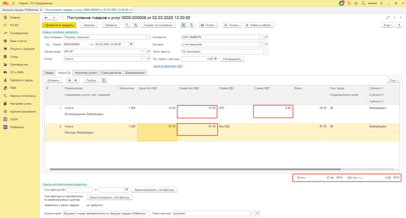406x218 pixels.
Task: Open Создать на основании dropdown
Action: point(159,25)
